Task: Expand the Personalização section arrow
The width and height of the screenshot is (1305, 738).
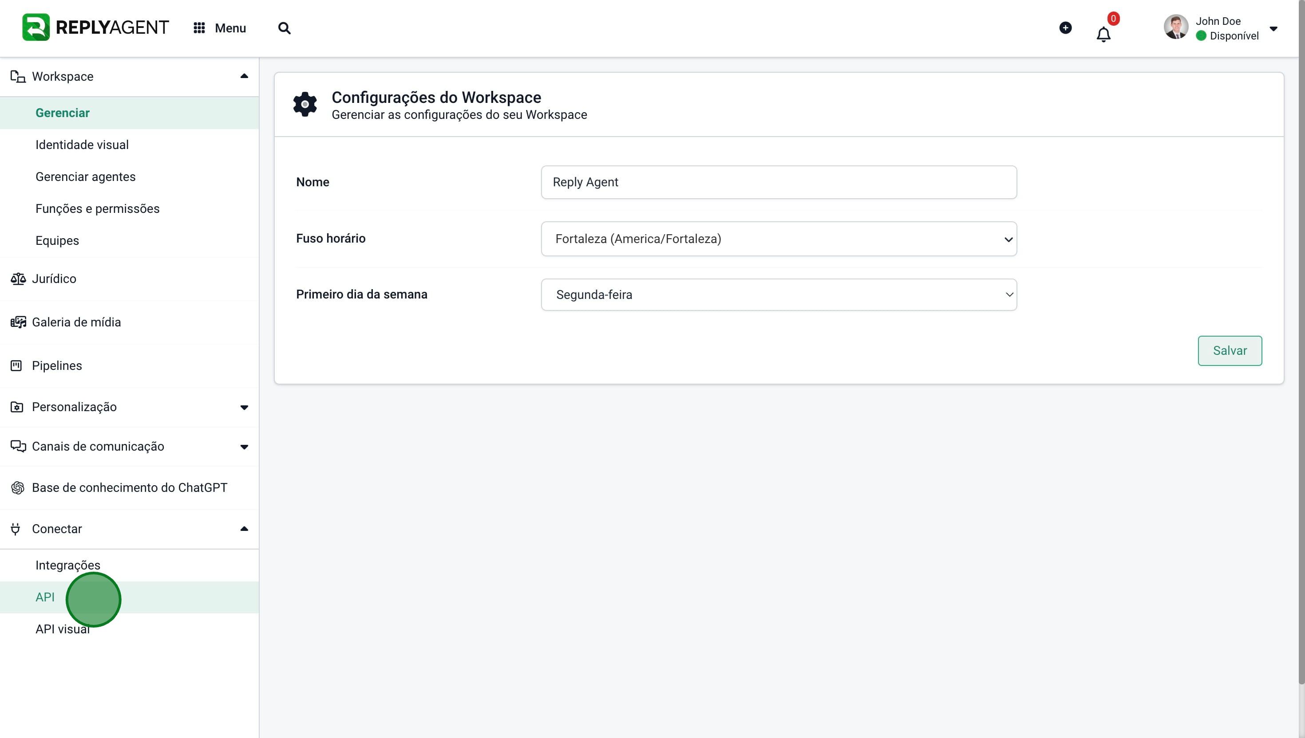Action: pyautogui.click(x=244, y=408)
